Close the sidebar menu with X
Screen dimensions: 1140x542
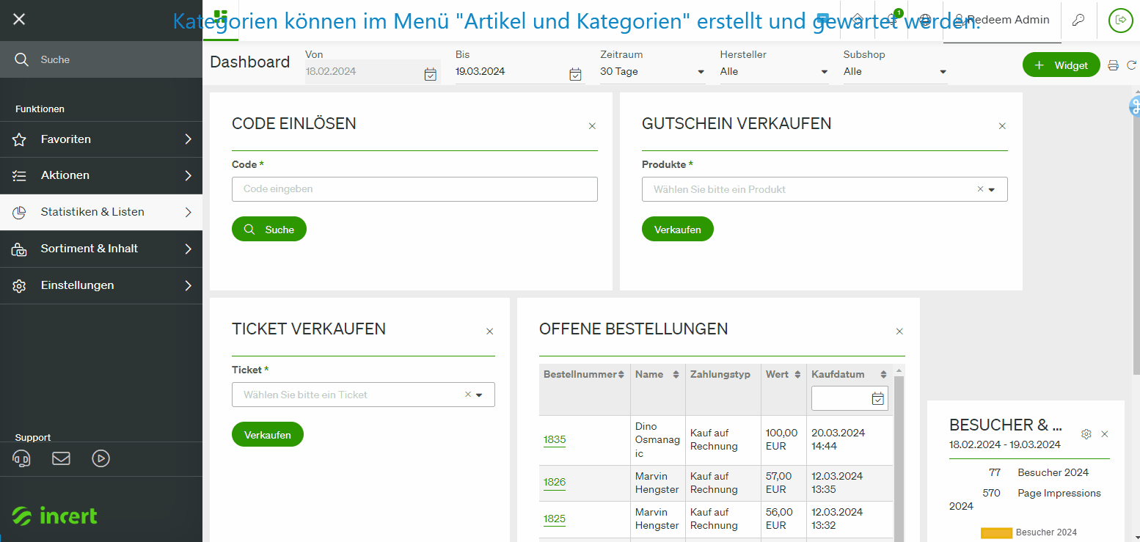[19, 19]
